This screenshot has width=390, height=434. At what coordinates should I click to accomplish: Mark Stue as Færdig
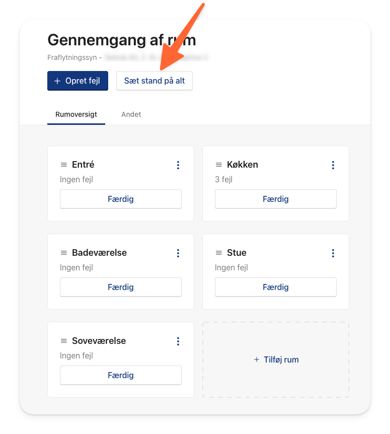coord(275,287)
